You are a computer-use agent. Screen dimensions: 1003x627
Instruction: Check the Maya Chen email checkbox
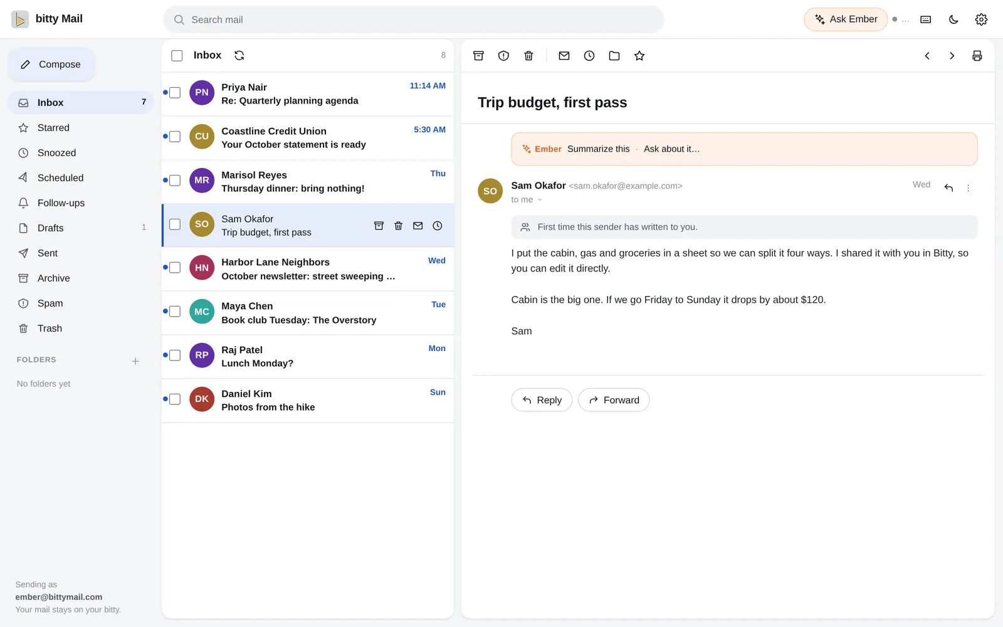tap(175, 312)
